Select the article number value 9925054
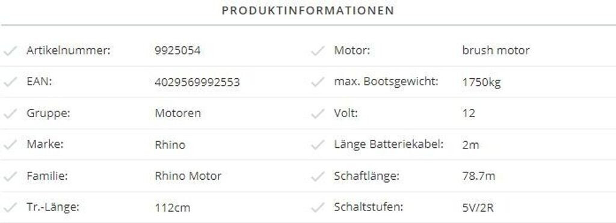Screen dimensions: 616x223 177,50
